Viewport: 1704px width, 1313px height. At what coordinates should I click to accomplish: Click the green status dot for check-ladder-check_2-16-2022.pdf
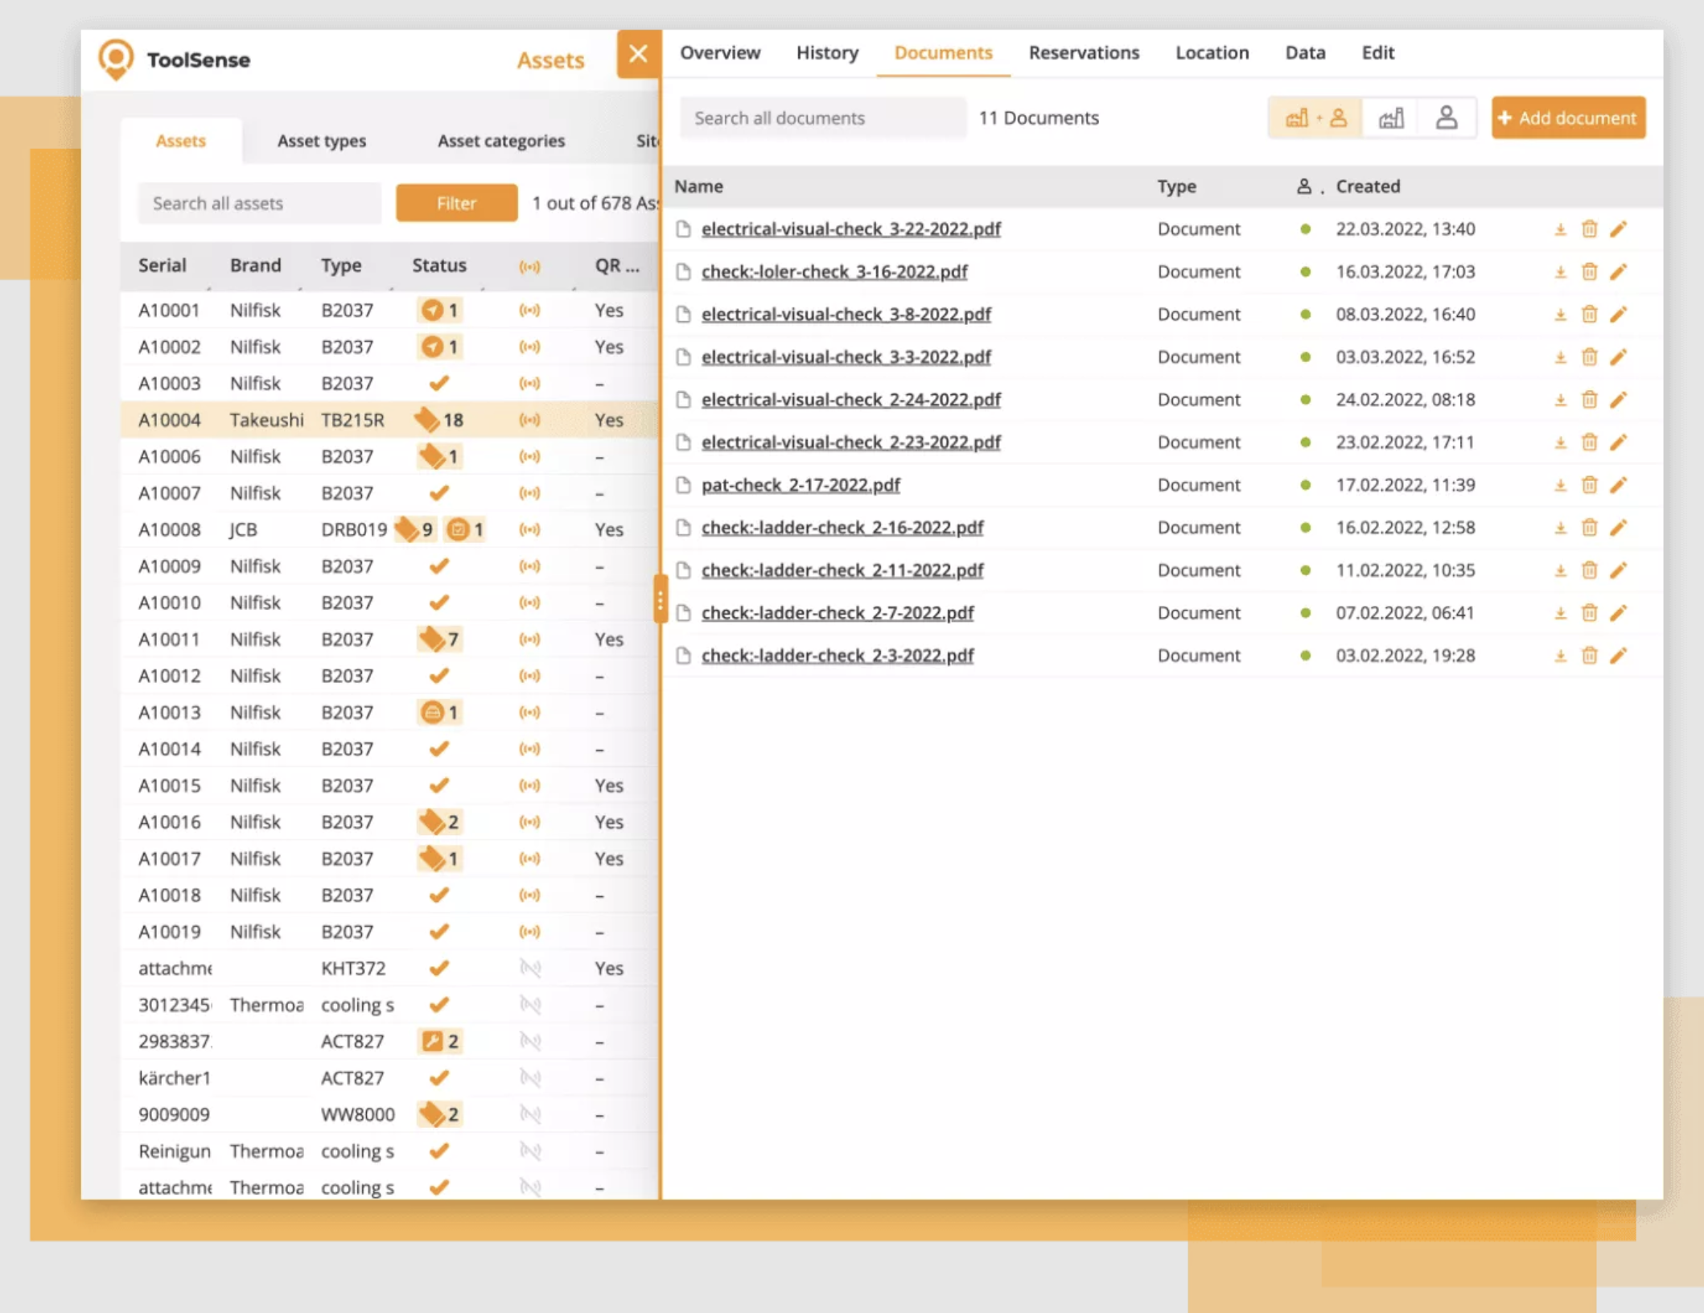coord(1305,528)
